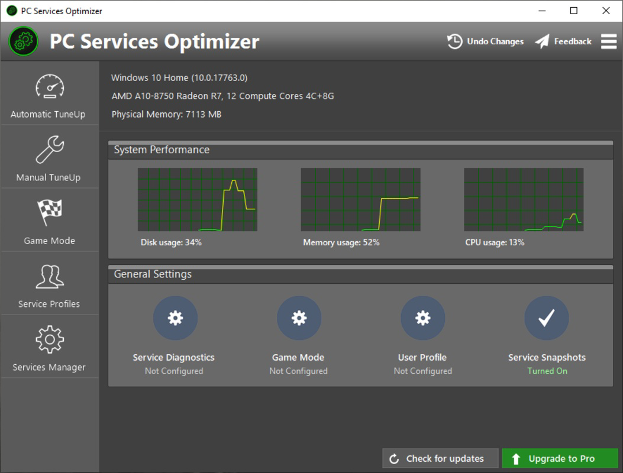Image resolution: width=623 pixels, height=473 pixels.
Task: Click the Check for updates refresh icon
Action: (x=394, y=459)
